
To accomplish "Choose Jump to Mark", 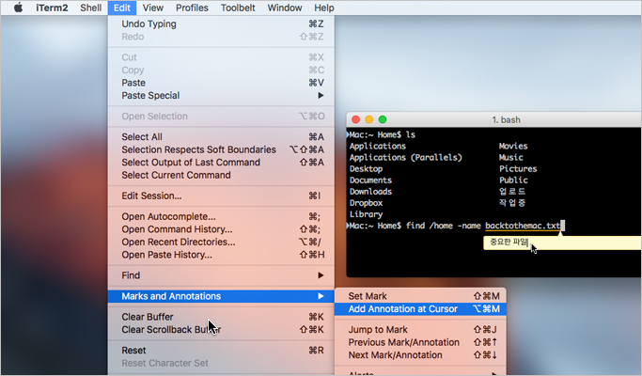I will [420, 330].
